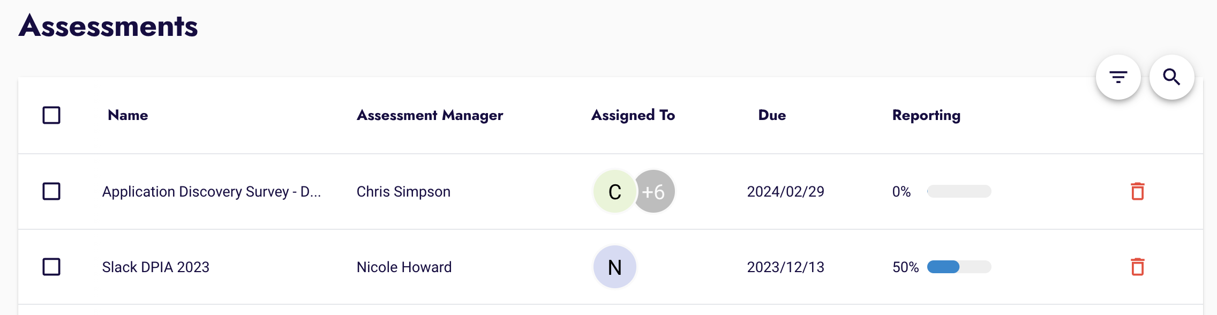Toggle the select-all header checkbox
The image size is (1217, 315).
coord(51,115)
